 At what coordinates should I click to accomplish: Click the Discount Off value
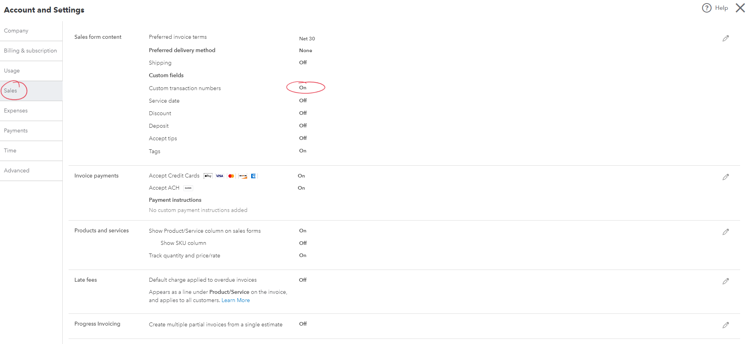(303, 113)
